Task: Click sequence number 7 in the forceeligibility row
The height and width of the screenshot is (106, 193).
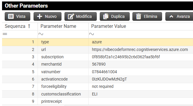Action: (x=33, y=86)
